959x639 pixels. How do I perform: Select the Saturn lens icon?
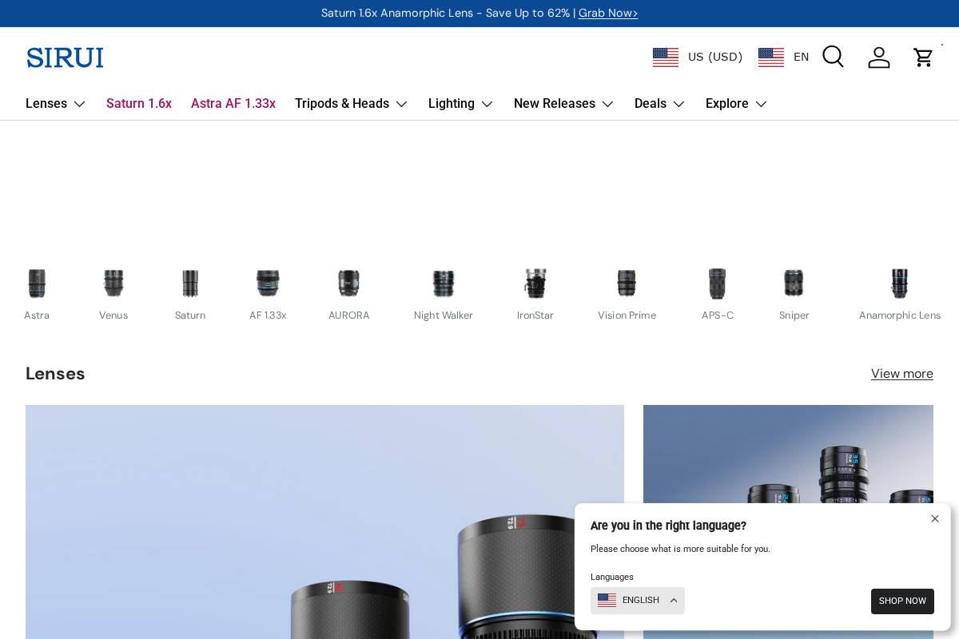190,284
